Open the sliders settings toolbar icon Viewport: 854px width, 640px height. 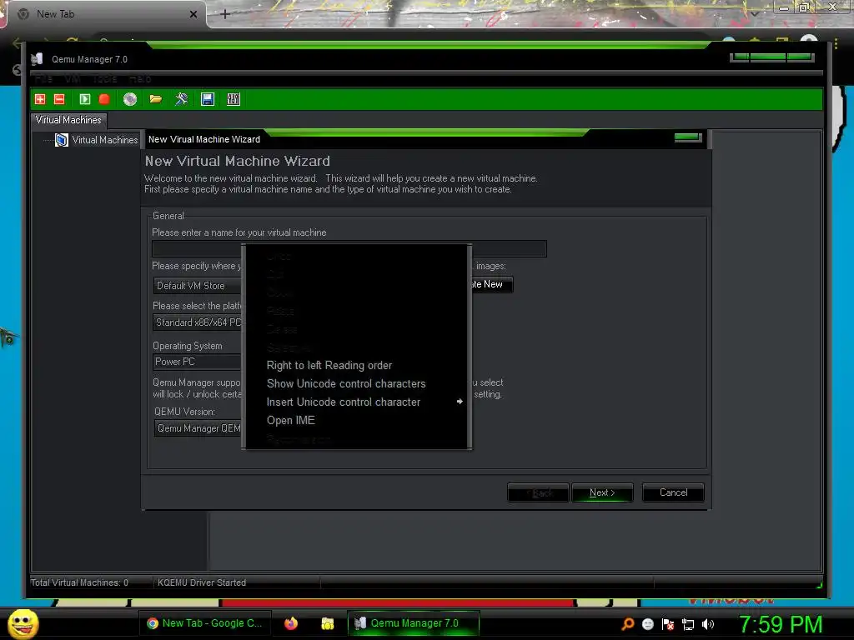pyautogui.click(x=234, y=99)
